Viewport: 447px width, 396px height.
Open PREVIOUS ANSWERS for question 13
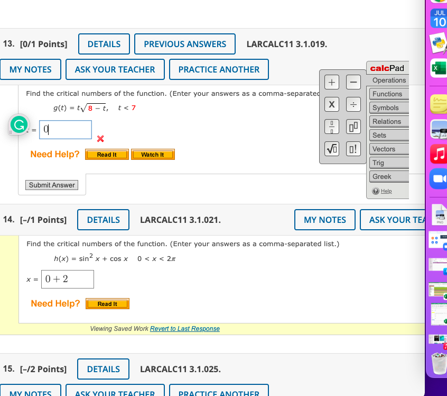click(185, 44)
